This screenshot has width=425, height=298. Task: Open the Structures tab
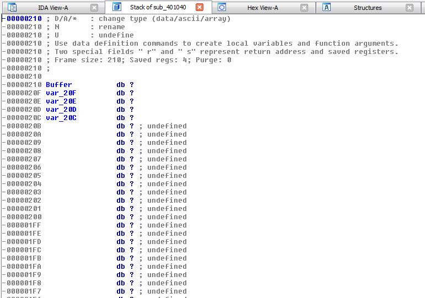click(367, 8)
